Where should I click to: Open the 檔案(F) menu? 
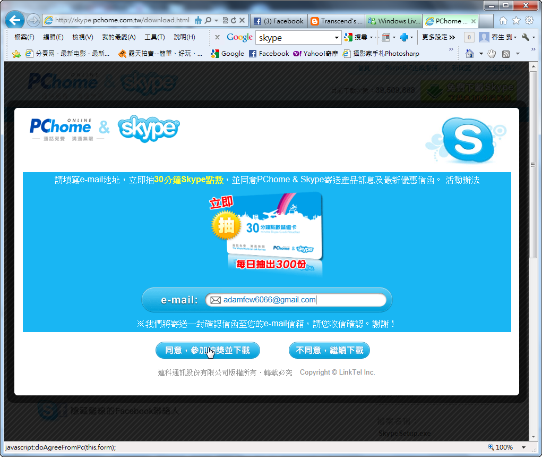24,37
